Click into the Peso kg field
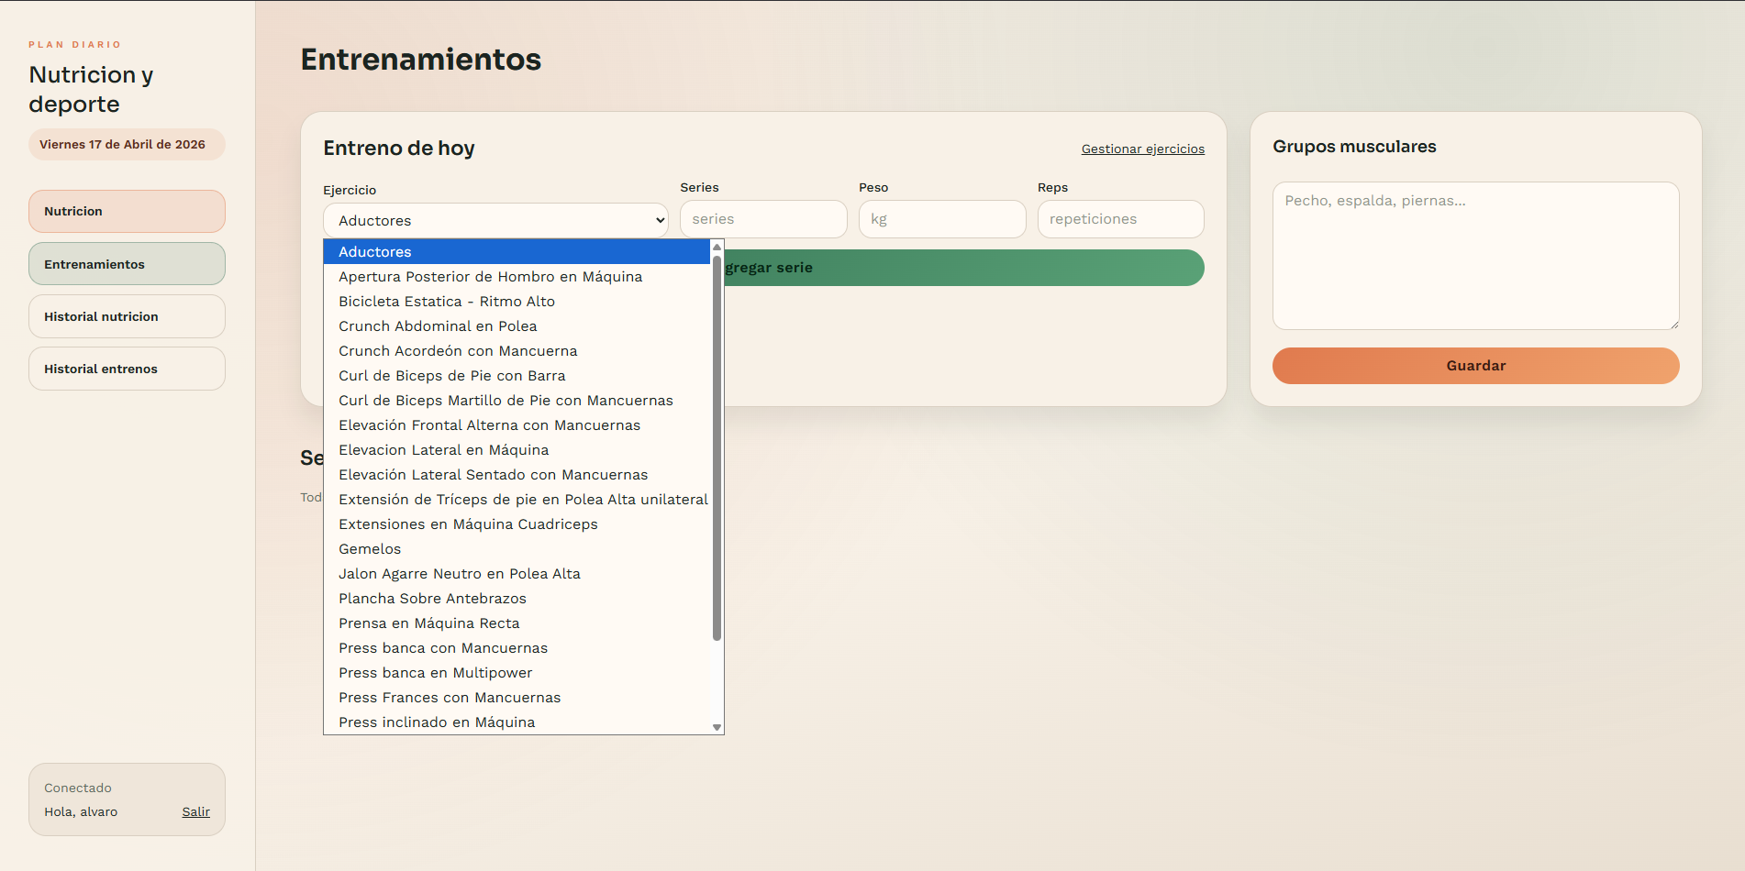The width and height of the screenshot is (1745, 871). 941,219
